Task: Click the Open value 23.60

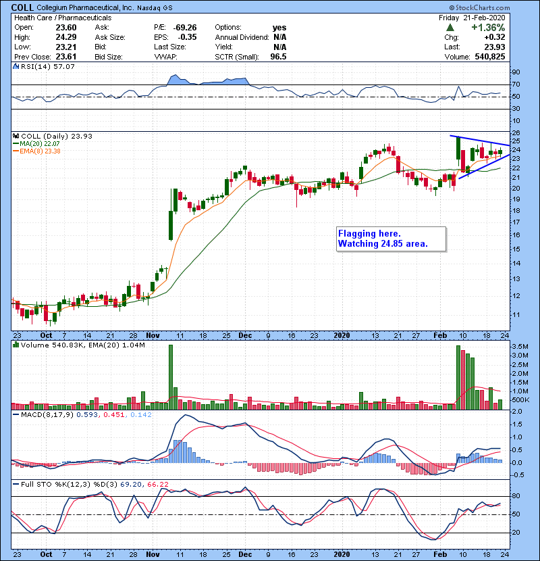Action: (x=65, y=28)
